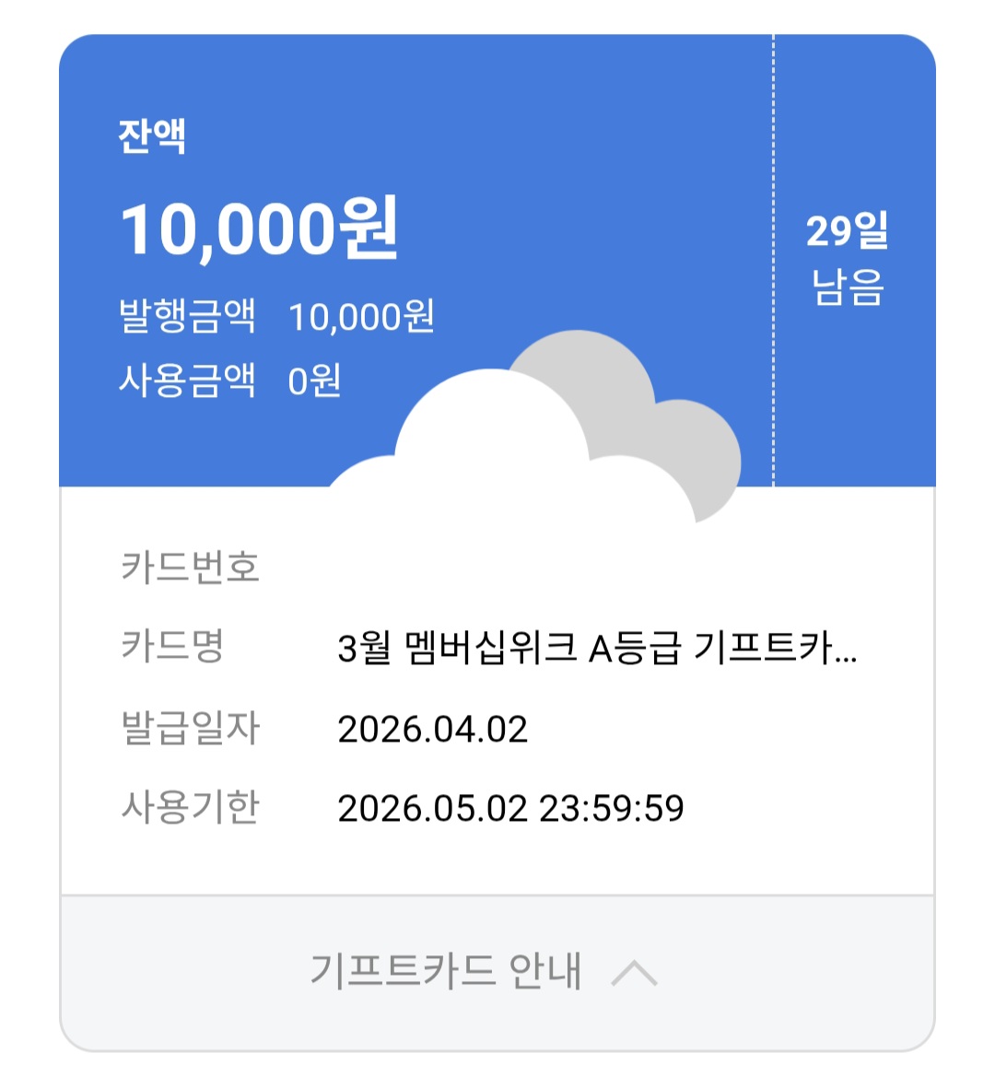Tap the 사용금액 0원 value

(314, 380)
